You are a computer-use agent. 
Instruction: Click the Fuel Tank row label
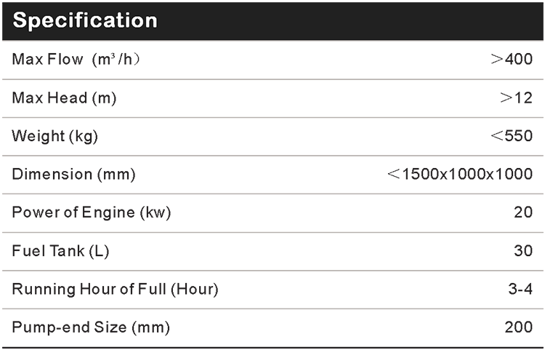pos(63,252)
